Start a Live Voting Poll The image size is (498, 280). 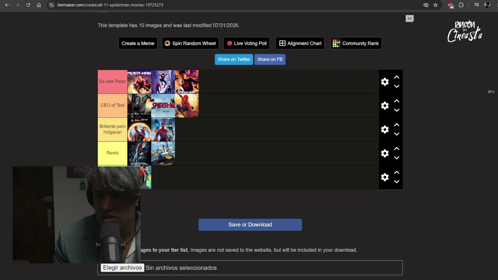pyautogui.click(x=247, y=43)
